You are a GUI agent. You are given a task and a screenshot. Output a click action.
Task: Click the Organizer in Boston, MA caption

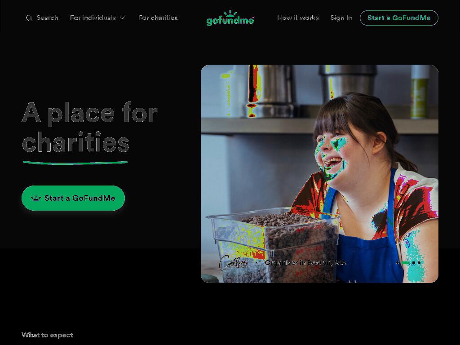click(x=305, y=262)
